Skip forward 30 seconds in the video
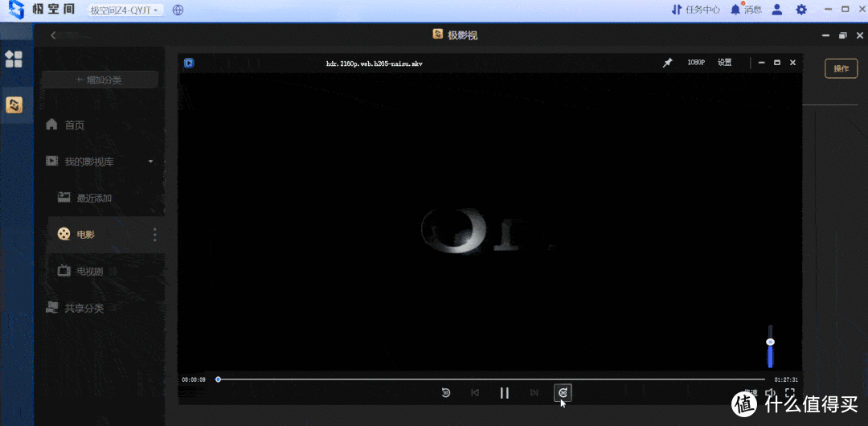This screenshot has width=868, height=426. point(563,393)
